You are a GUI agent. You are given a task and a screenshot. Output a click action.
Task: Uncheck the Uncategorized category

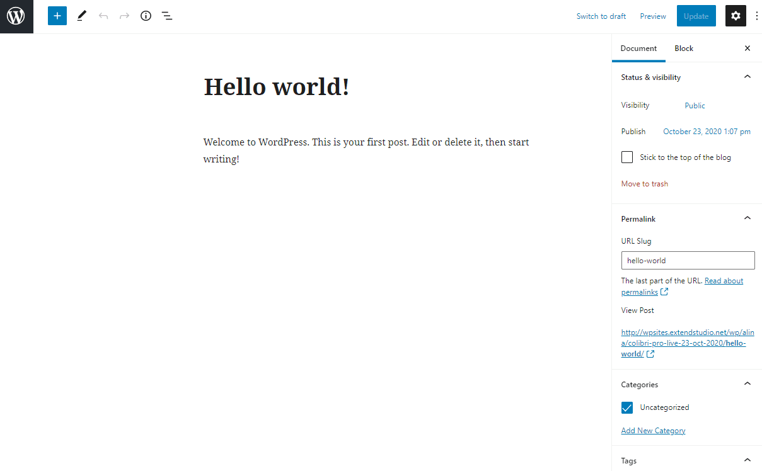pyautogui.click(x=627, y=407)
